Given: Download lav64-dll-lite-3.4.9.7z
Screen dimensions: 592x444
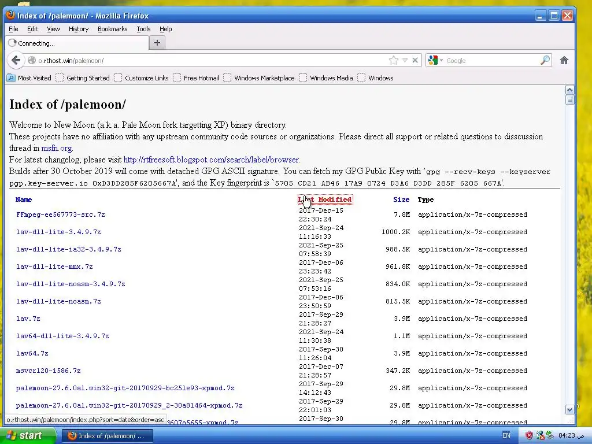Looking at the screenshot, I should point(62,336).
